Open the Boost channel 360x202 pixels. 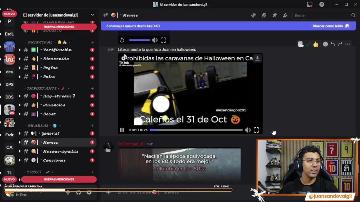pyautogui.click(x=59, y=114)
